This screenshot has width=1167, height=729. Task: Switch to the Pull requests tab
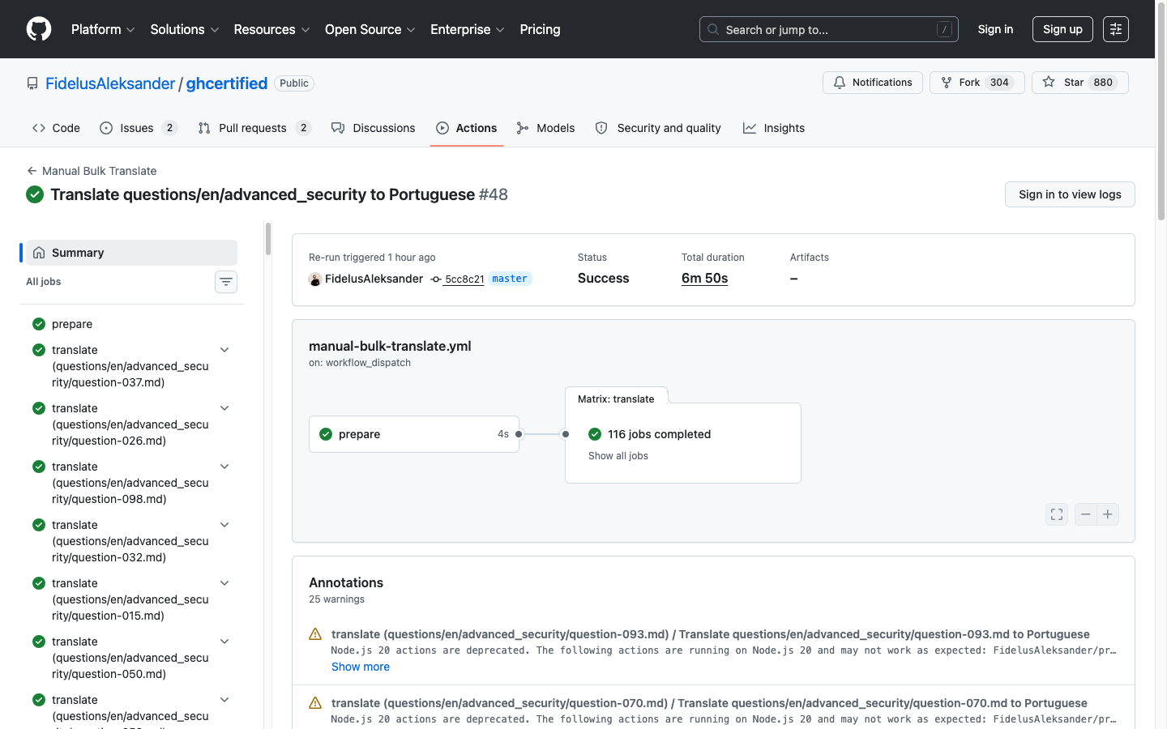coord(253,127)
